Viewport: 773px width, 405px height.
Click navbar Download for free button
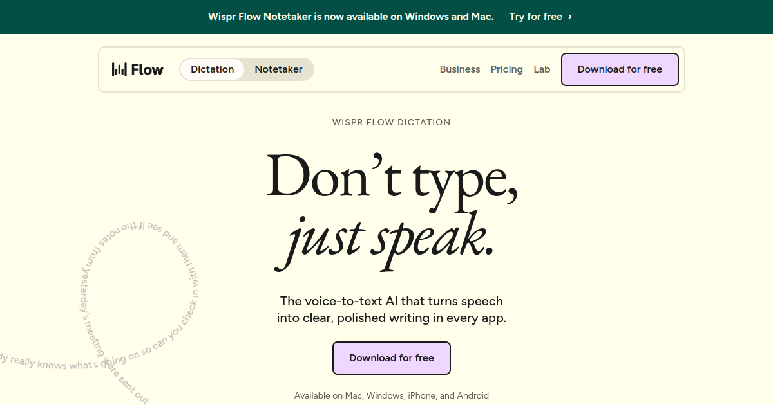(x=620, y=69)
